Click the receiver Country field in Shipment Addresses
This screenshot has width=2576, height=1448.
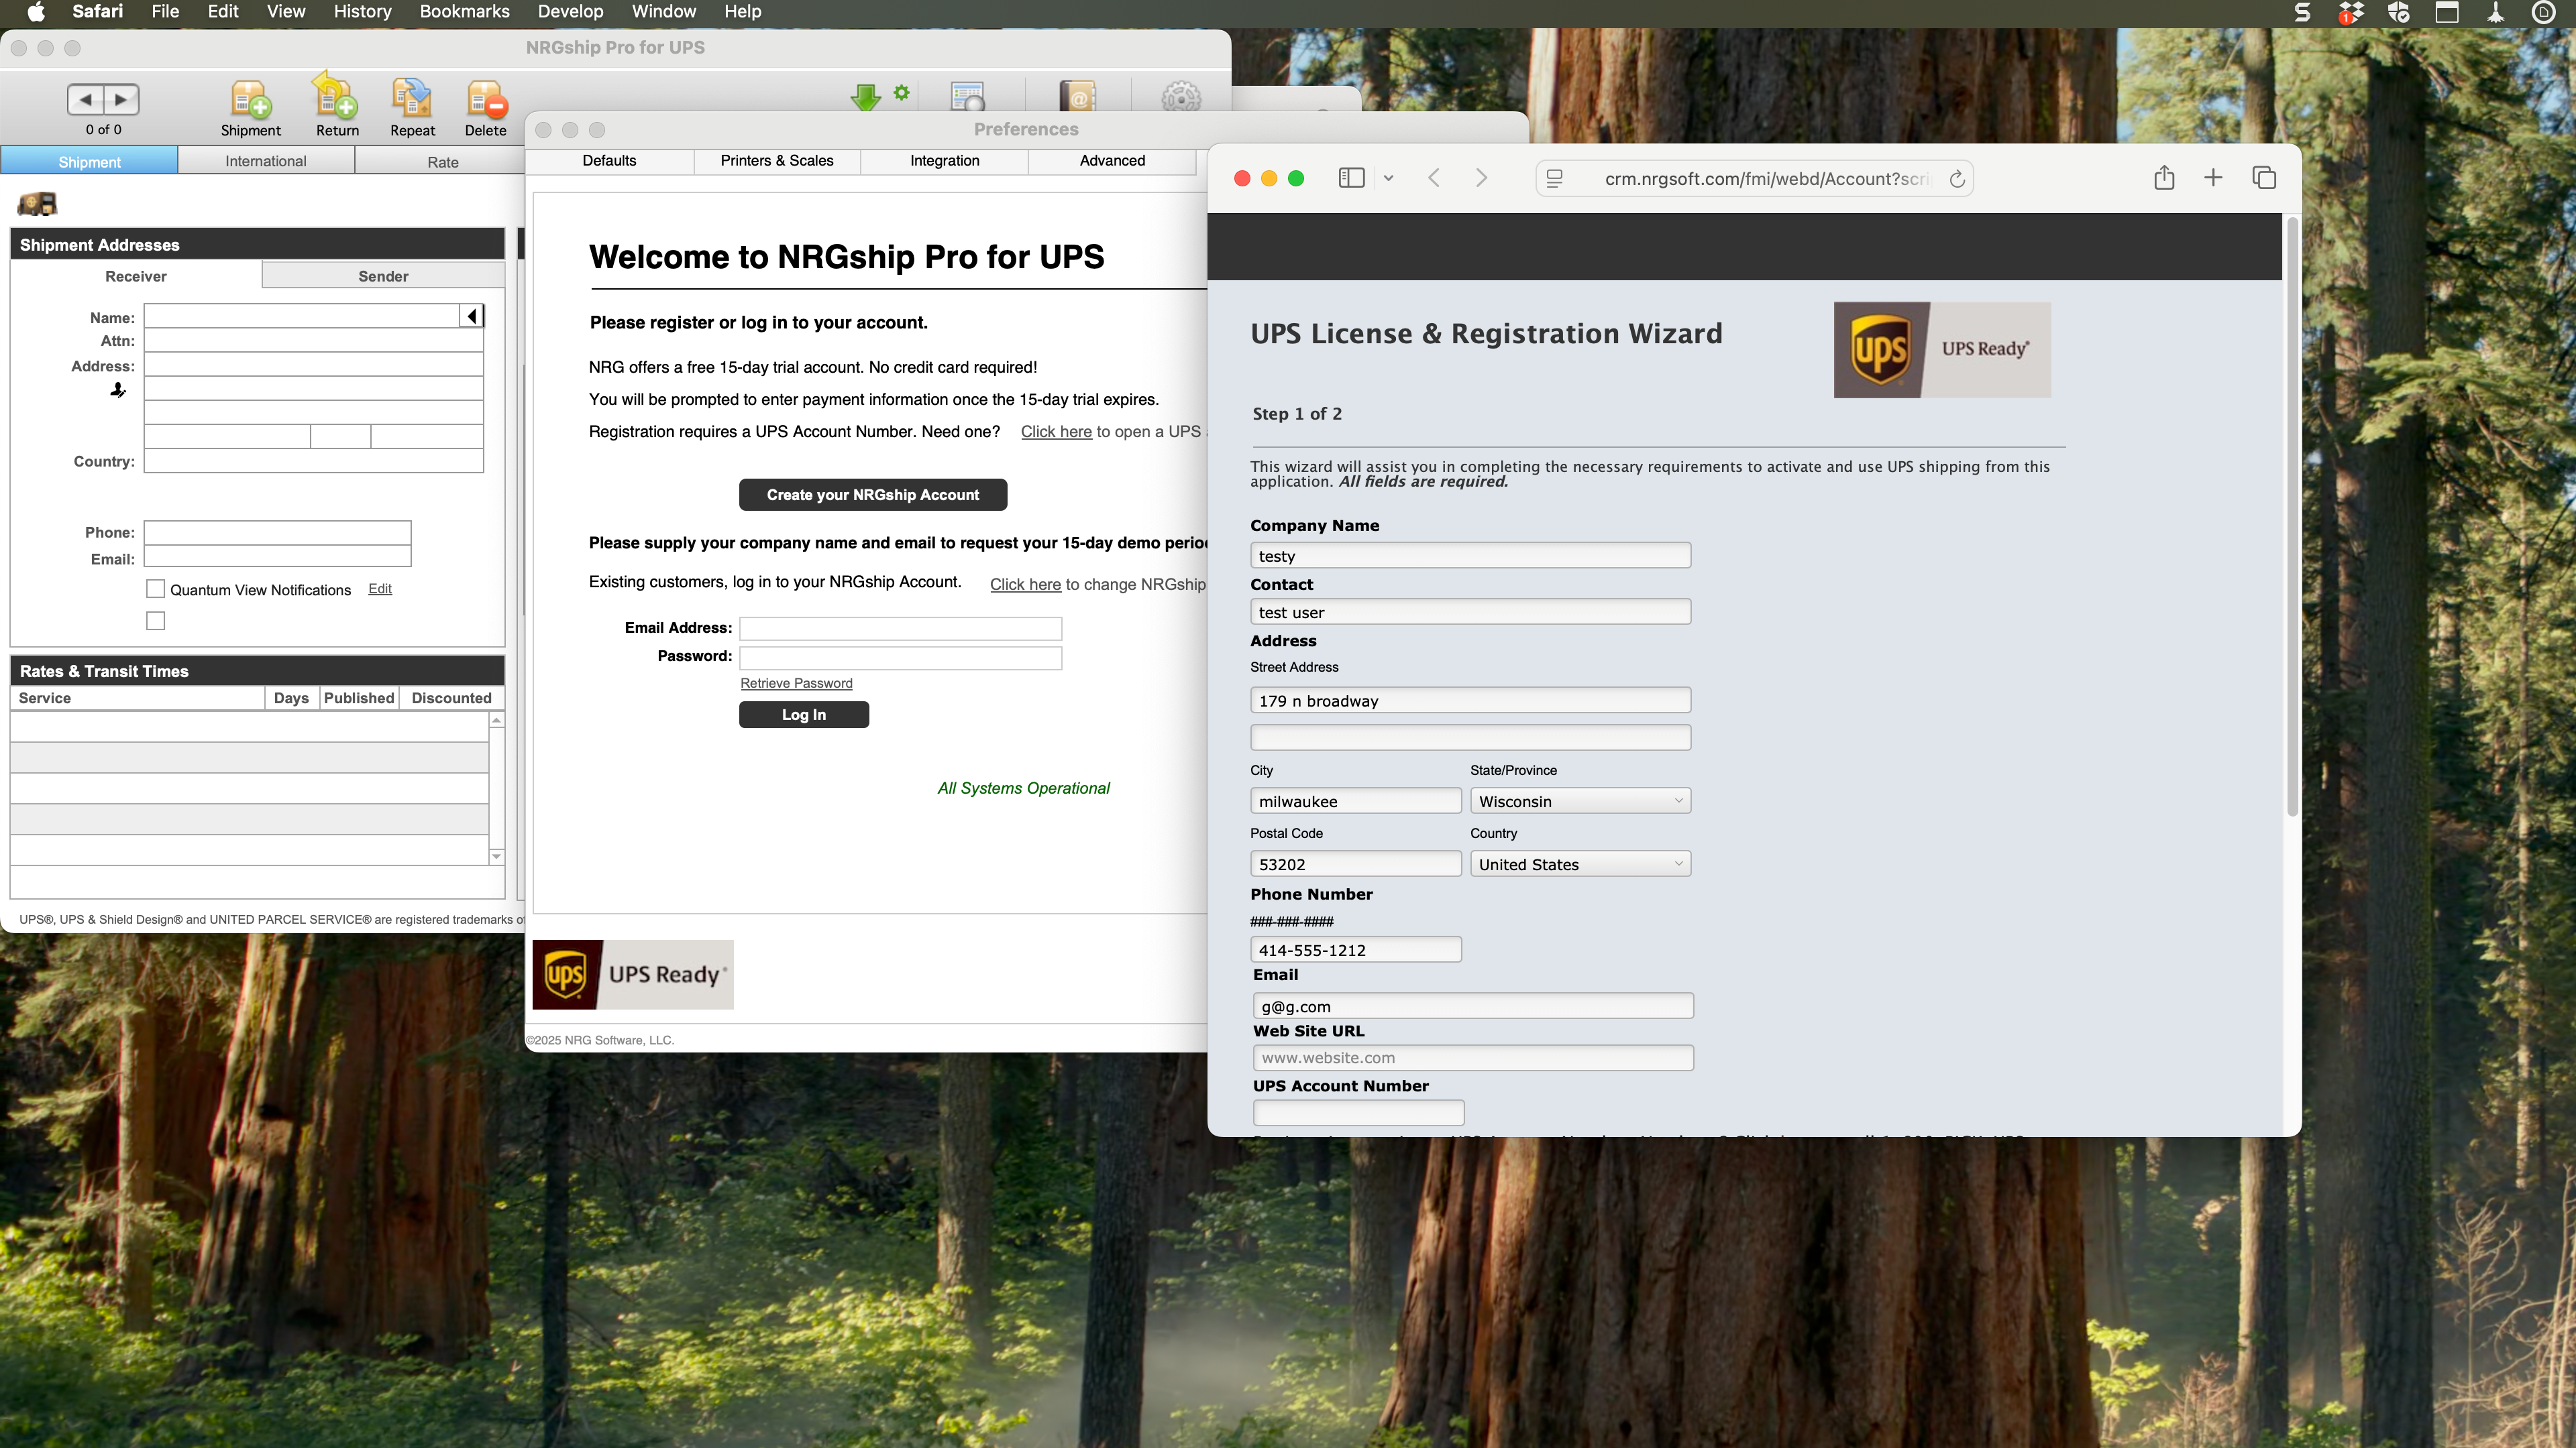(314, 461)
